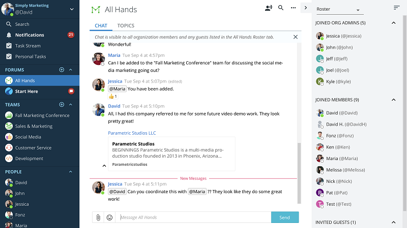407x228 pixels.
Task: Collapse the roster panel with the right chevron
Action: pos(306,8)
